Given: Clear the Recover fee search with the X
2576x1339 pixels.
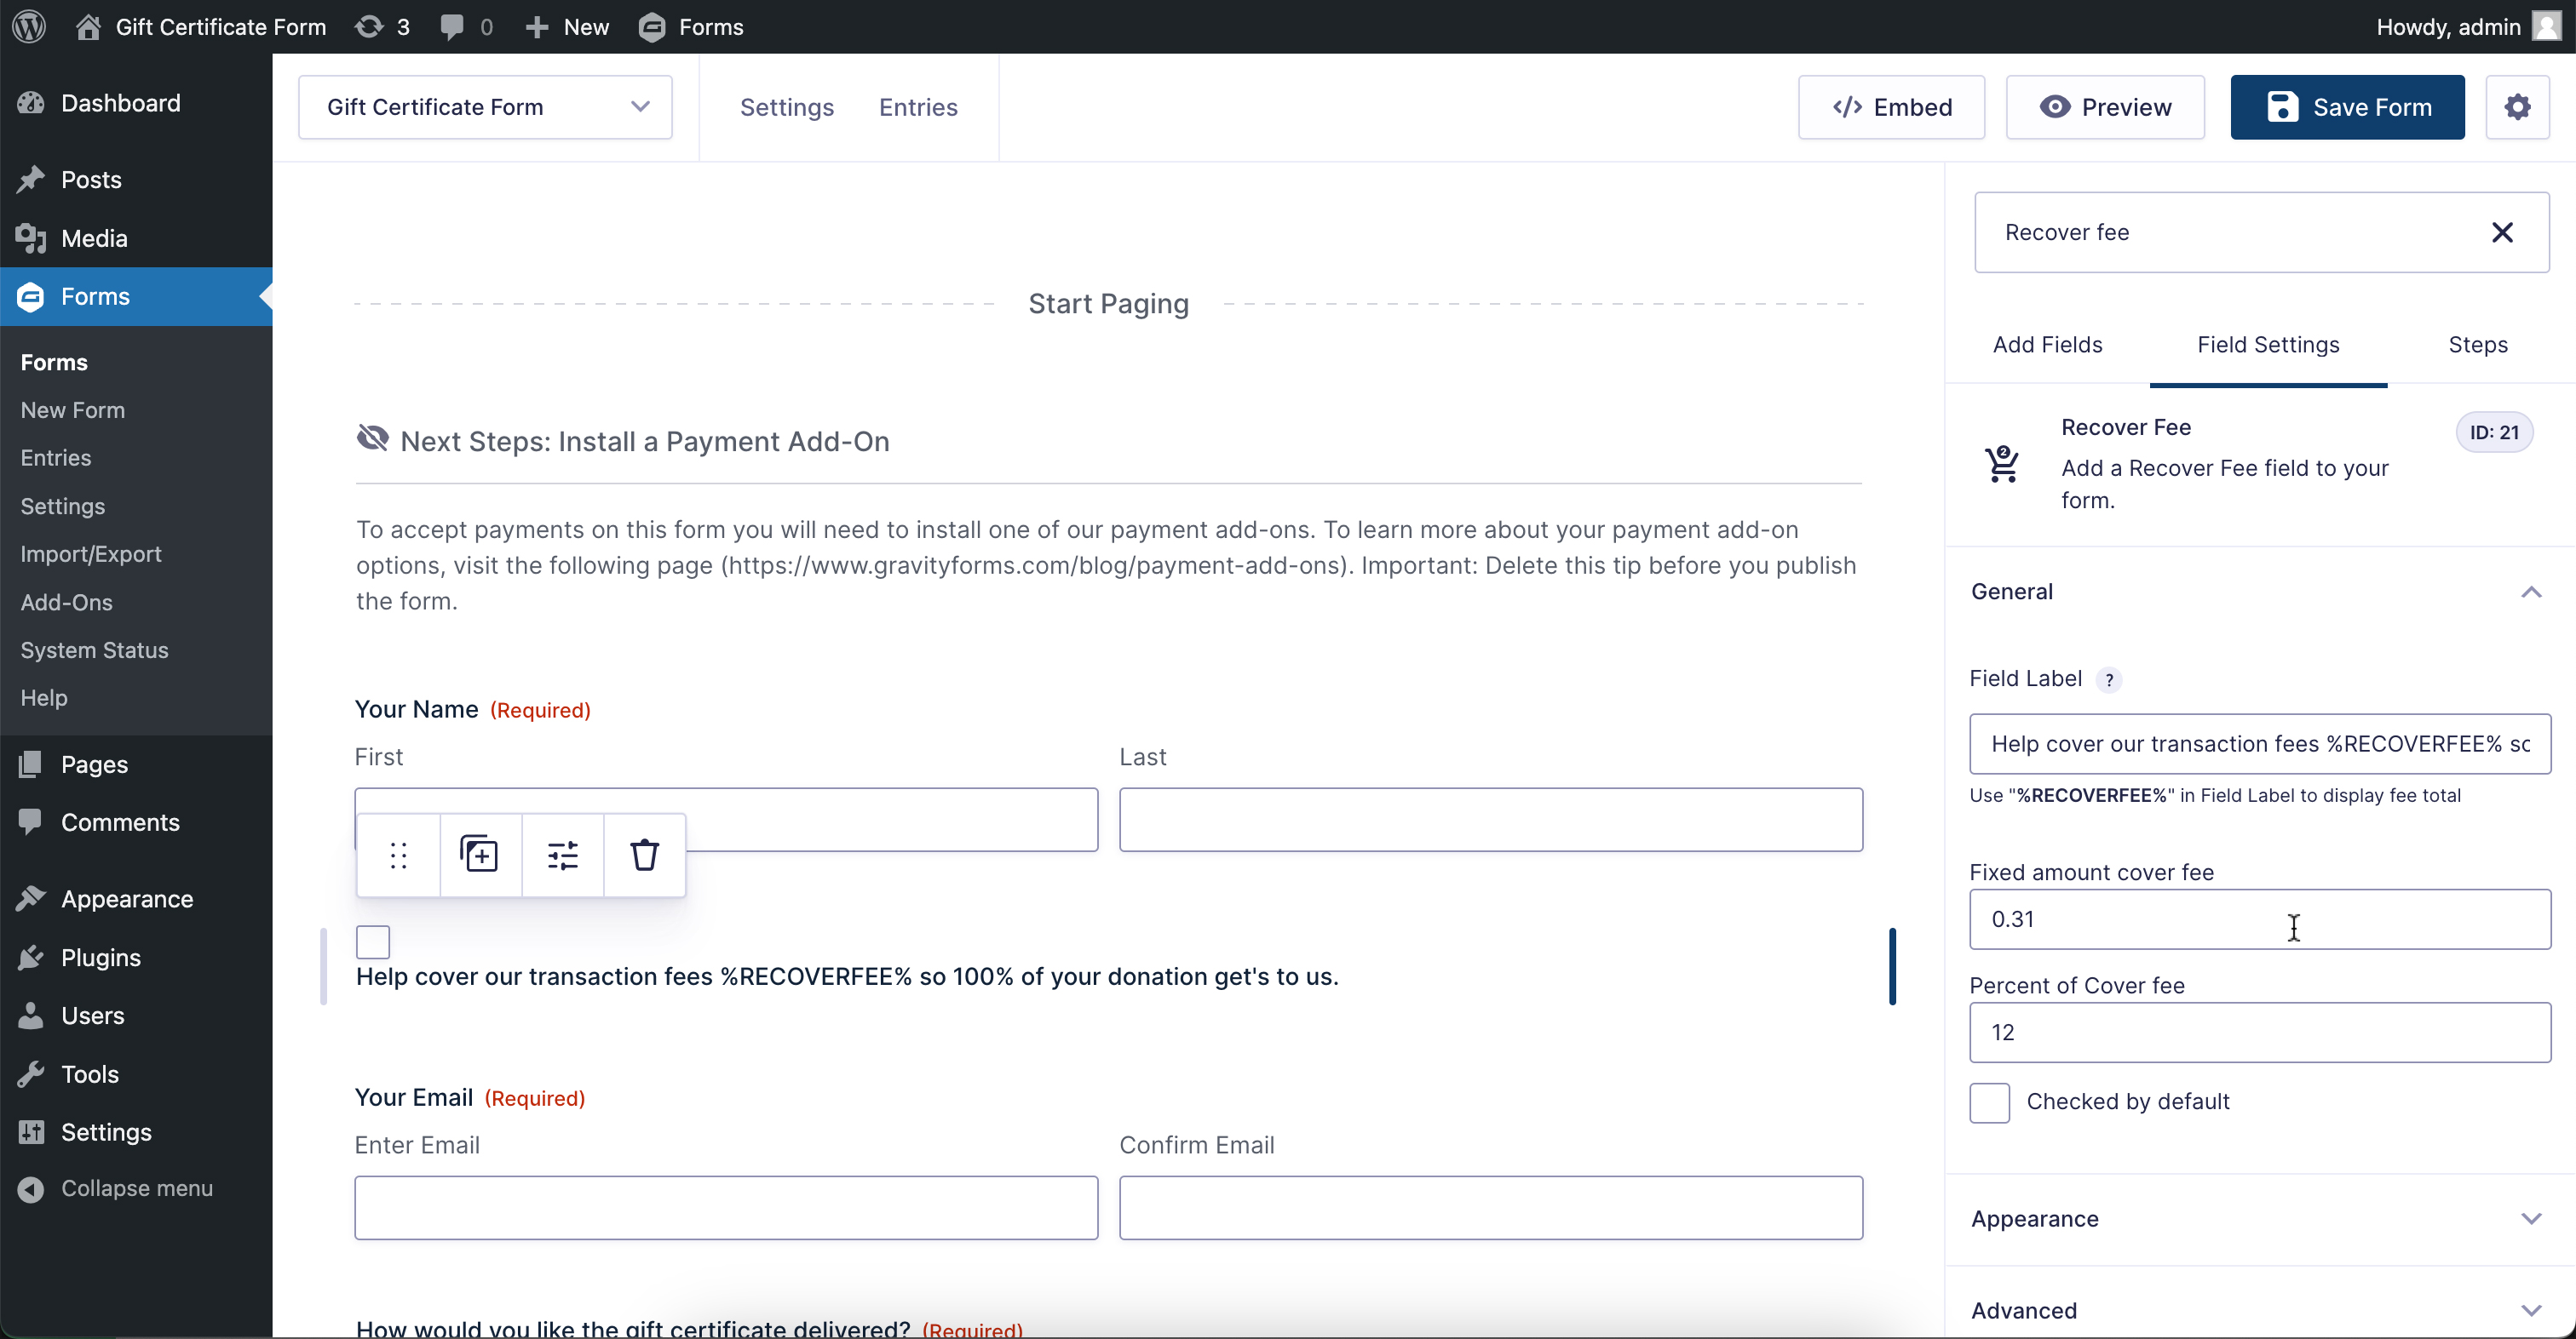Looking at the screenshot, I should click(x=2503, y=232).
